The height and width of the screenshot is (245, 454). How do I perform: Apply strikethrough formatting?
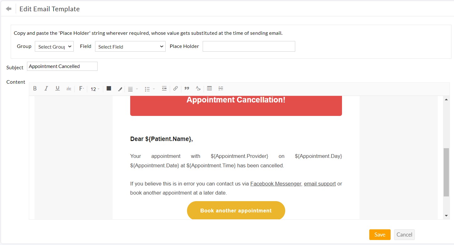pos(69,88)
